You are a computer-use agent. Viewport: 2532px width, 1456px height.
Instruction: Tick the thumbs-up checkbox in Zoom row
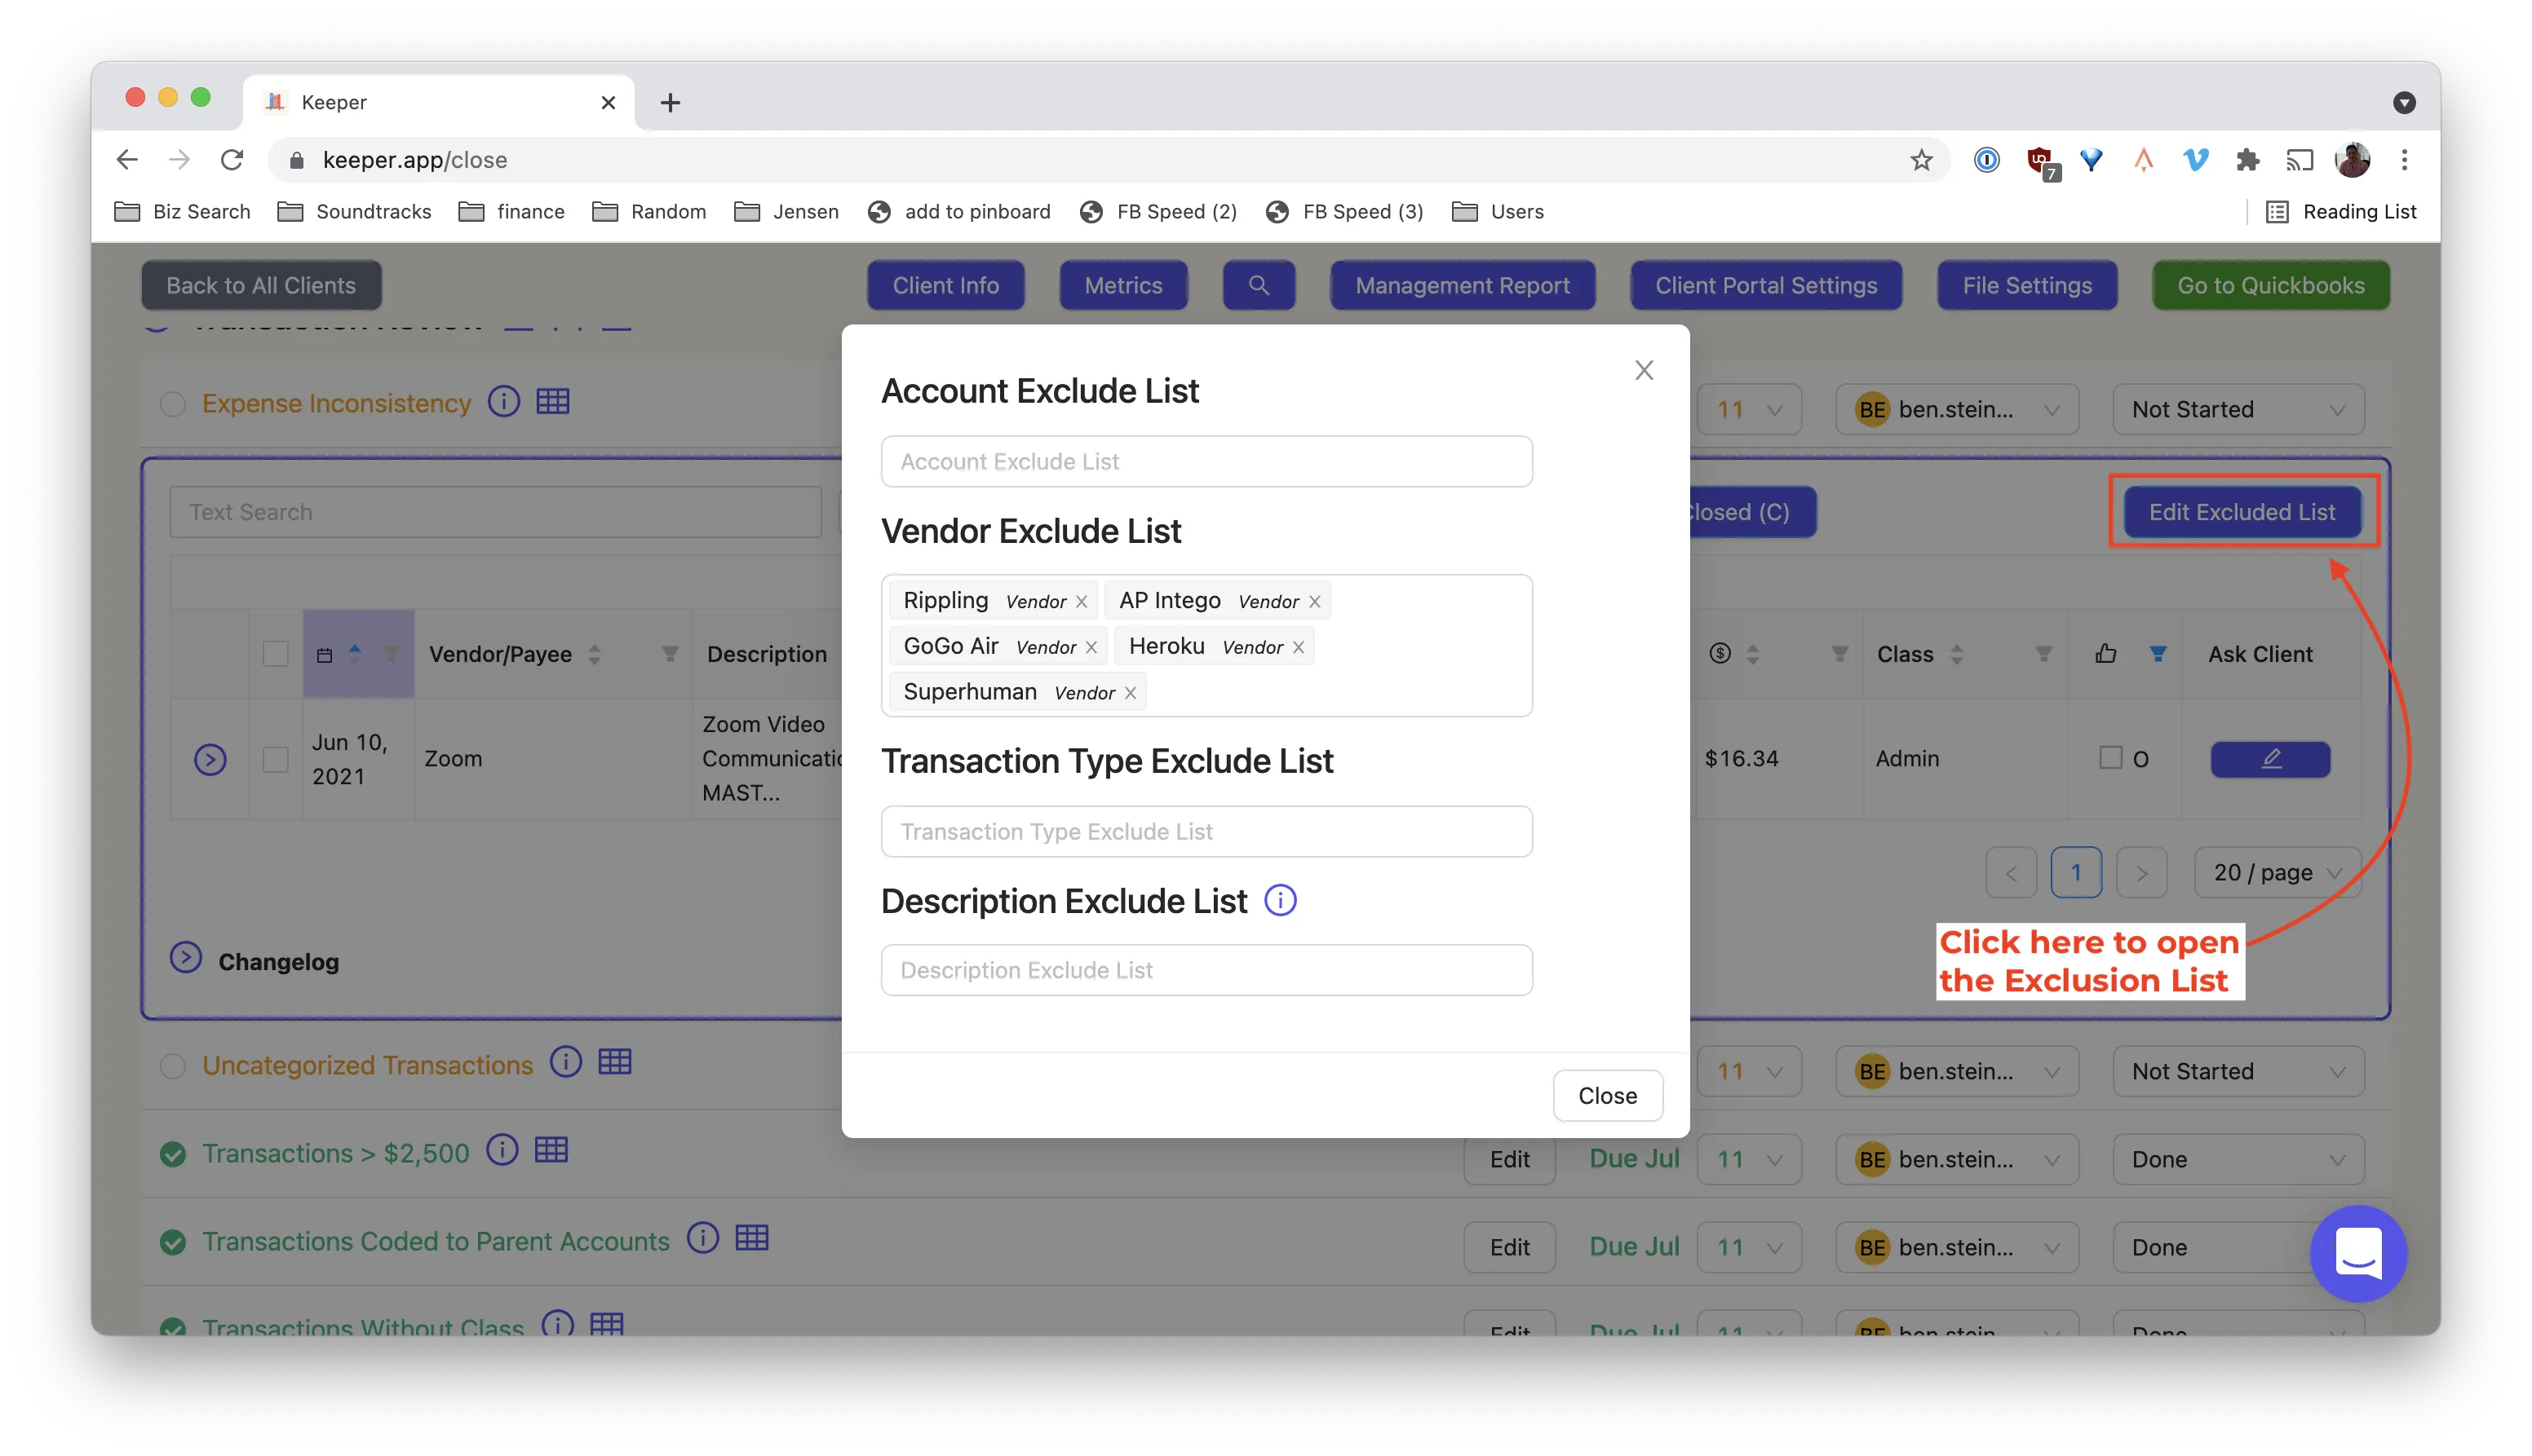2109,757
